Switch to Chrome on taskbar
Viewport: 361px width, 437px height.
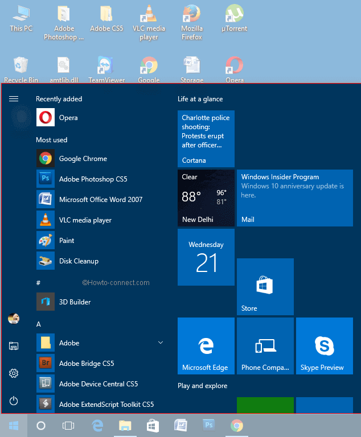[x=236, y=426]
